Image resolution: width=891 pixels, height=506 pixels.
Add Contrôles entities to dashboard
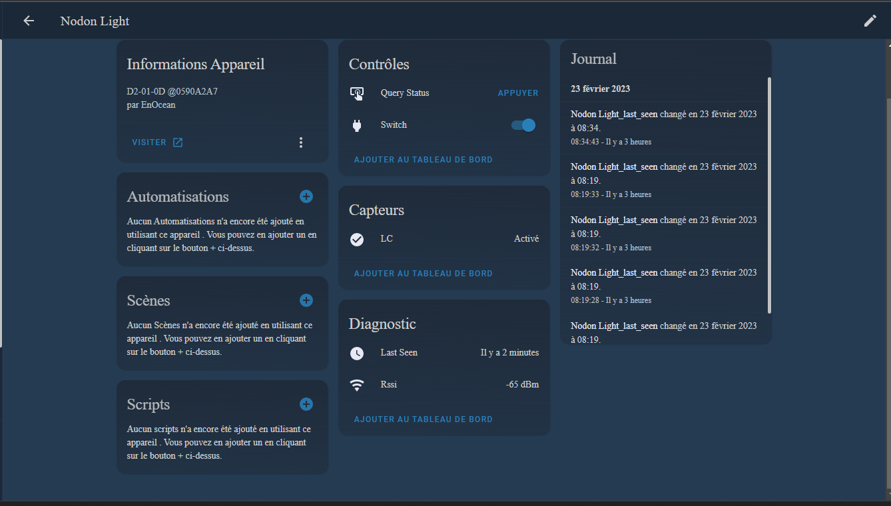pos(423,160)
